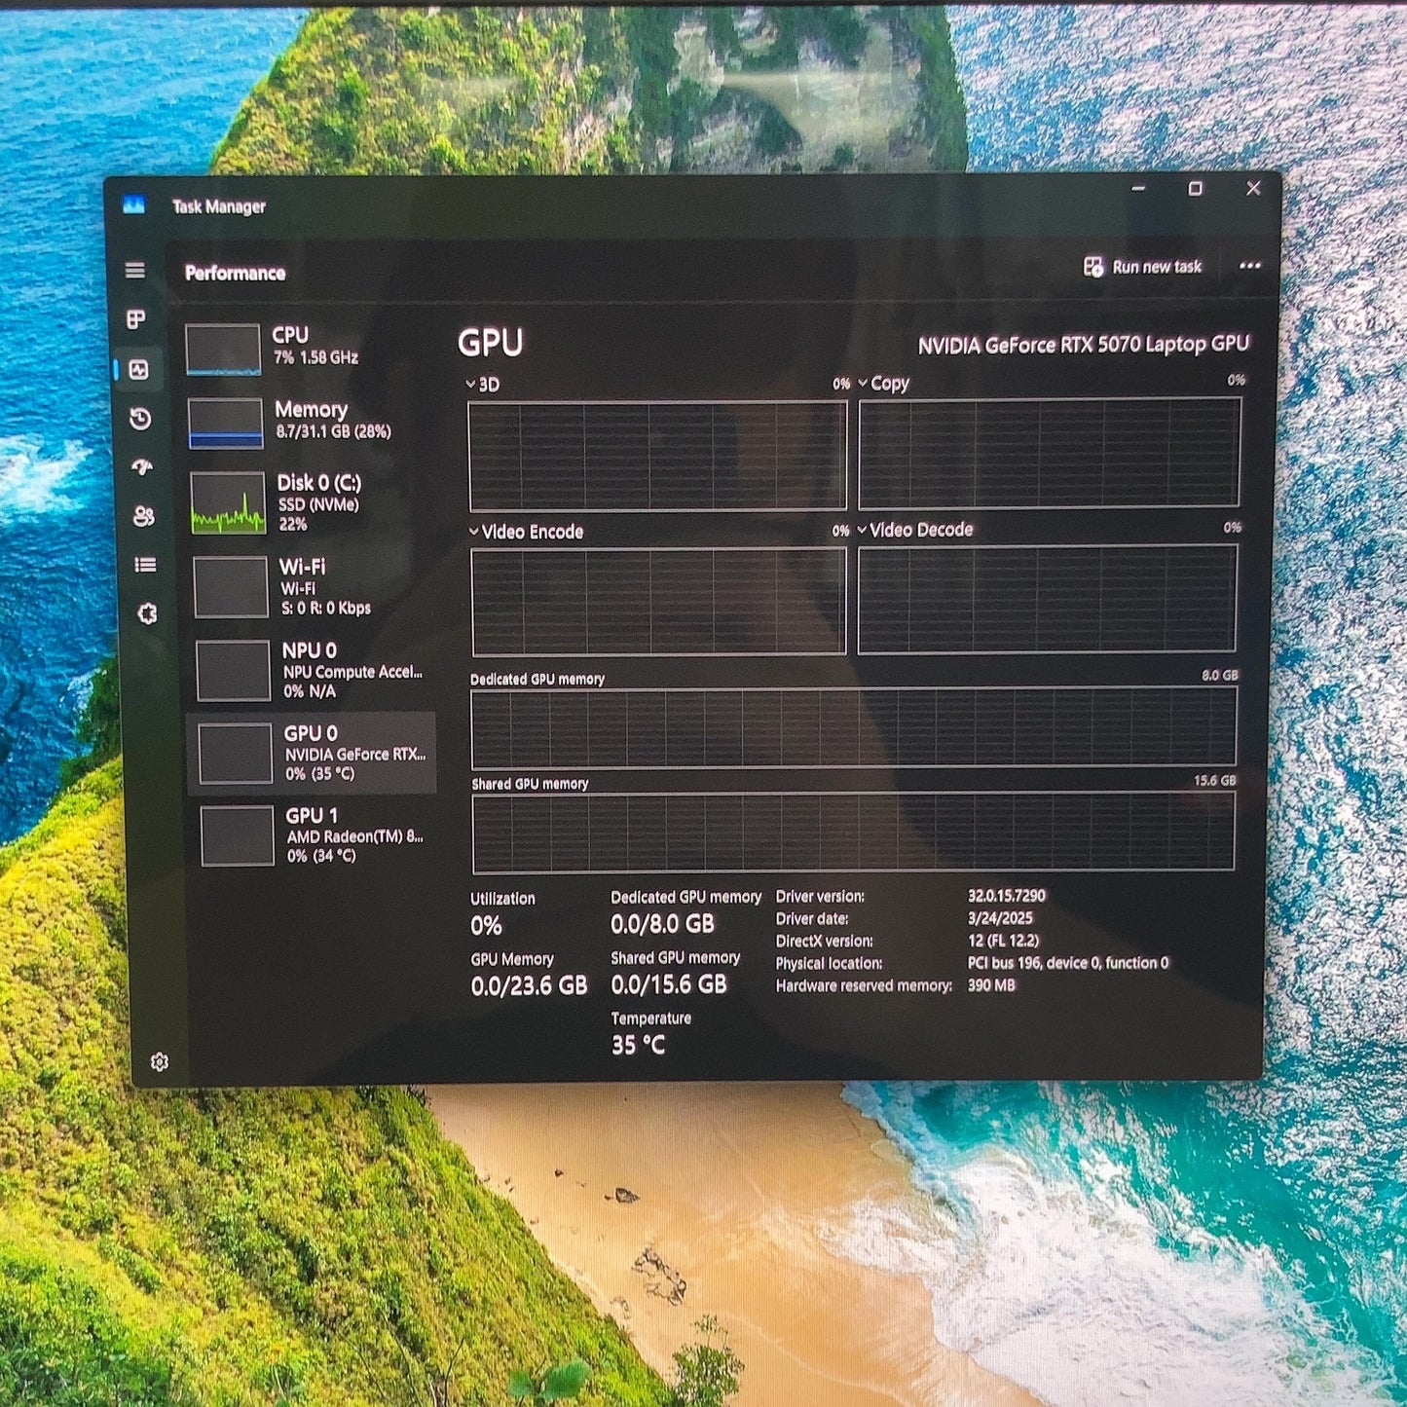Viewport: 1407px width, 1407px height.
Task: Click the PCI bus 196 physical location value
Action: [x=1067, y=963]
